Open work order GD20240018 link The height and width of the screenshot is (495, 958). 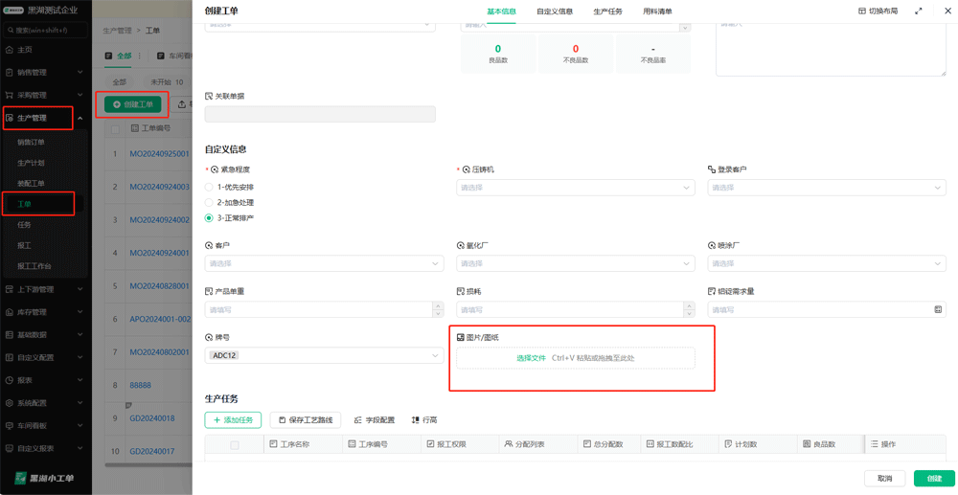(x=152, y=418)
